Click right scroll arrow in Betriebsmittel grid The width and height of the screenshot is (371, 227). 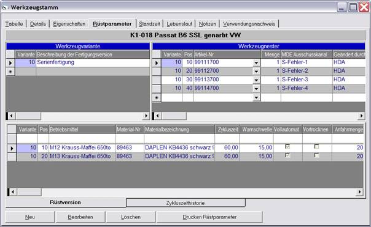(359, 192)
